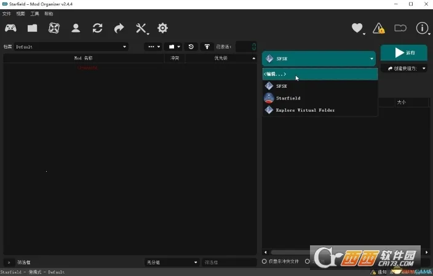Click the SFSE diamond icon in dropdown list
Image resolution: width=433 pixels, height=276 pixels.
[269, 86]
